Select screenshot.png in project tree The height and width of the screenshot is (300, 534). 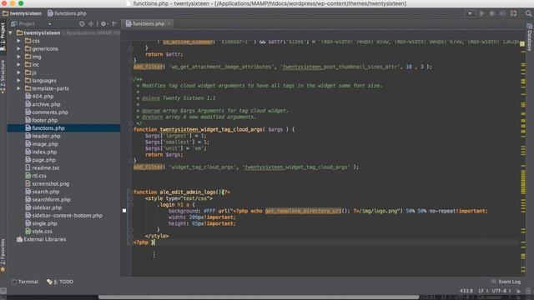coord(47,183)
